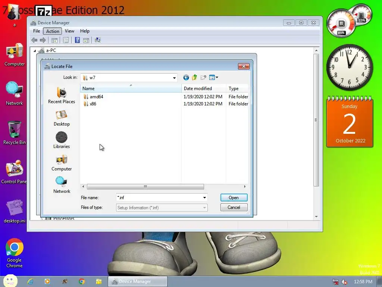Click the Device Manager taskbar button
The height and width of the screenshot is (287, 382).
coord(138,281)
